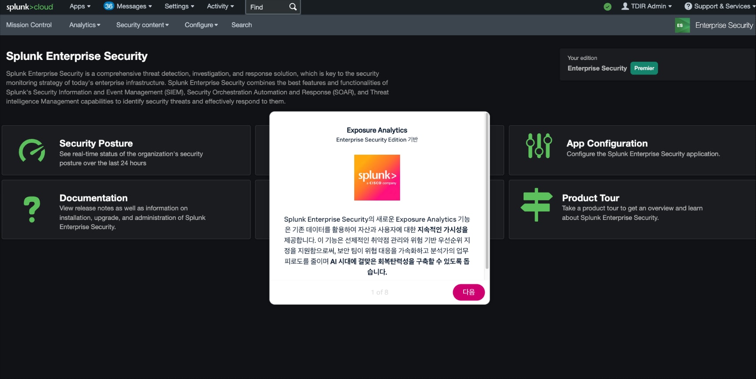The height and width of the screenshot is (379, 756).
Task: Click the Support & Services help icon
Action: (x=688, y=6)
